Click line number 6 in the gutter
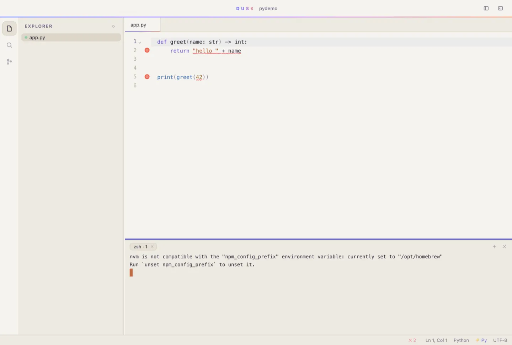Image resolution: width=512 pixels, height=345 pixels. click(x=135, y=86)
